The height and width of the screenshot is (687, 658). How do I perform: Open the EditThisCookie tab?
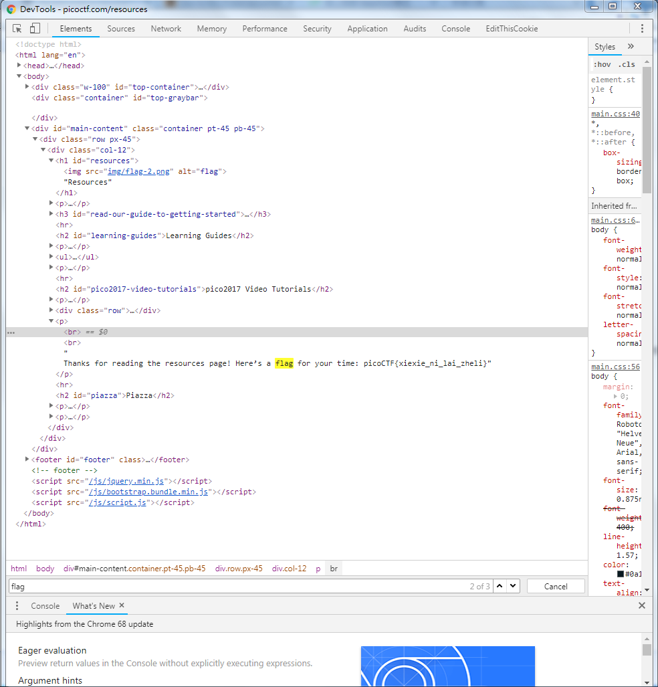(512, 29)
